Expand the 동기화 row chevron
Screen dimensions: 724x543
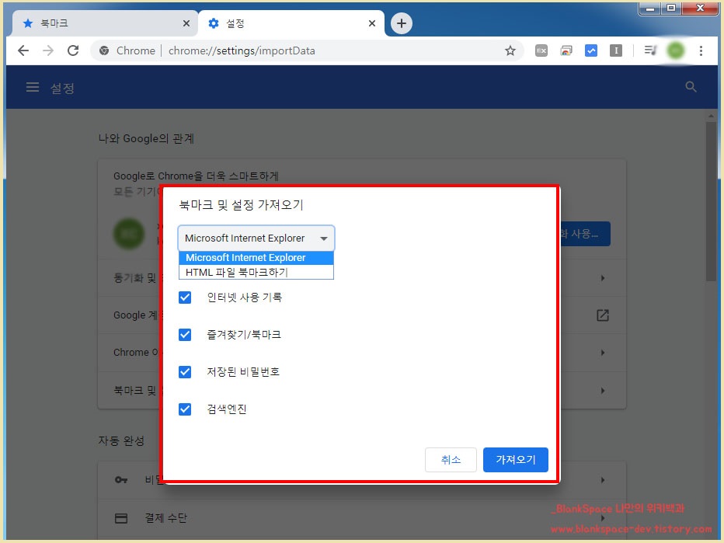click(x=603, y=278)
